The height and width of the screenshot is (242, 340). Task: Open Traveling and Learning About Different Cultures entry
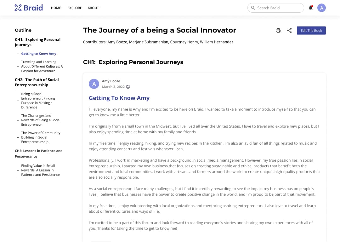(42, 66)
